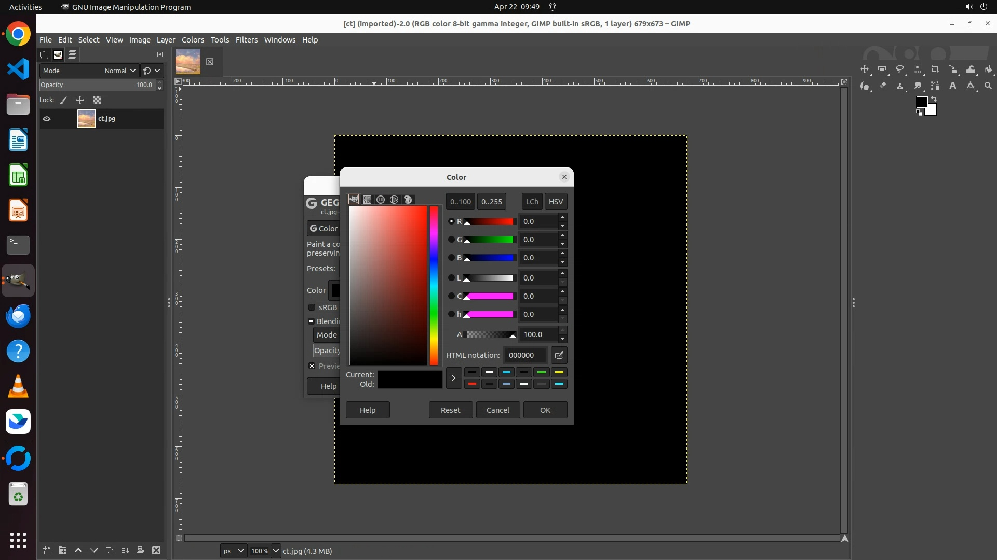
Task: Select the G channel radio button
Action: (x=451, y=240)
